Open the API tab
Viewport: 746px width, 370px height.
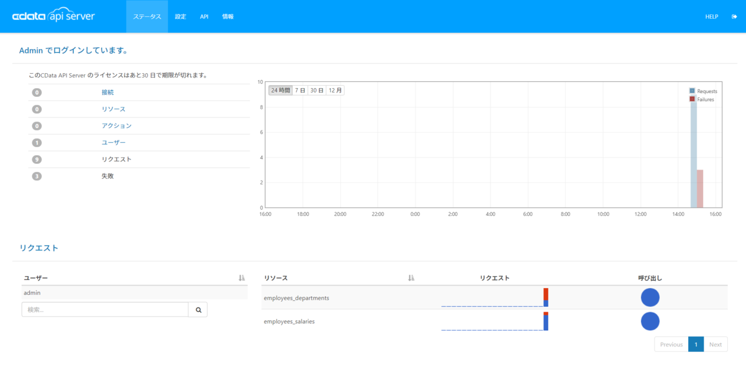204,17
